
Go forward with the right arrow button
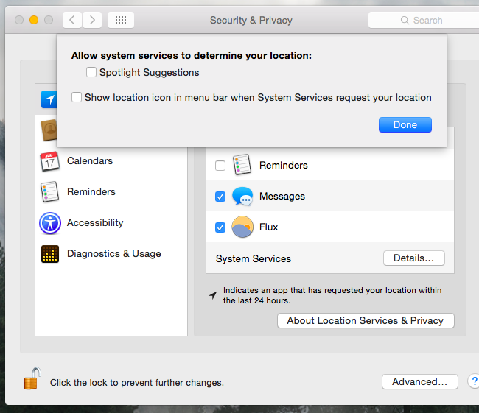(x=92, y=20)
